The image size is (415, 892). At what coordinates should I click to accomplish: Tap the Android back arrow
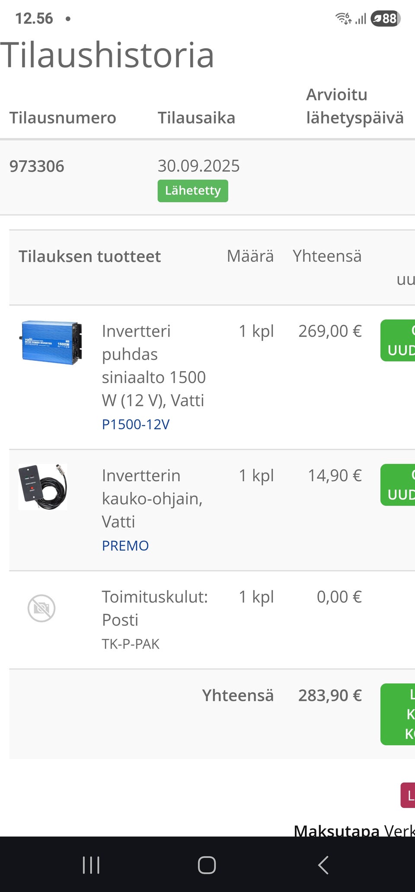[x=323, y=865]
